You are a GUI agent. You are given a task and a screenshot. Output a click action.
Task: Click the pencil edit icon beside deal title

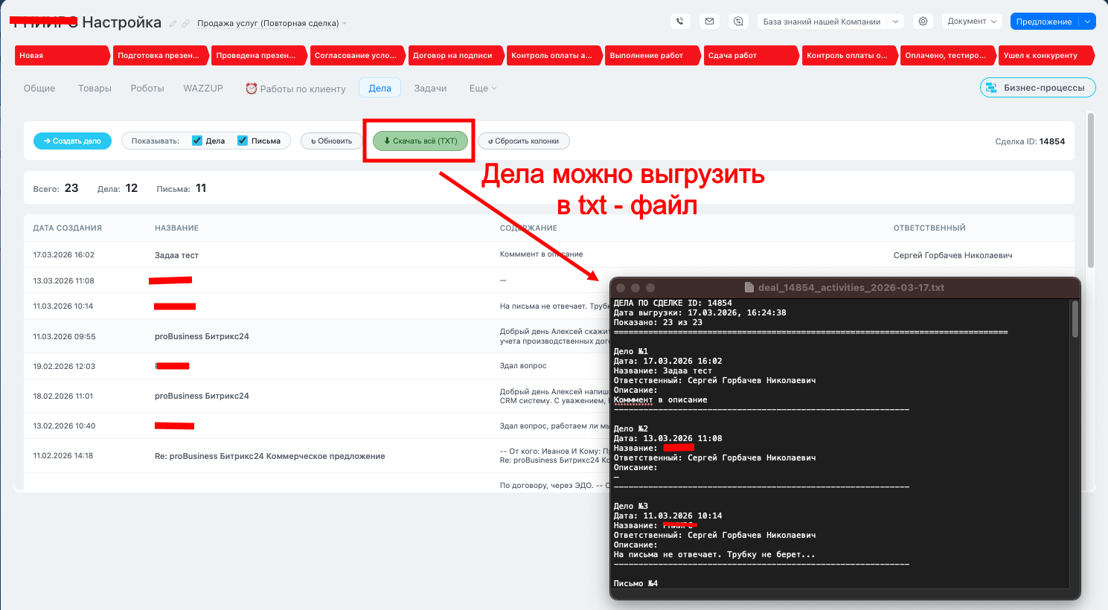tap(173, 24)
